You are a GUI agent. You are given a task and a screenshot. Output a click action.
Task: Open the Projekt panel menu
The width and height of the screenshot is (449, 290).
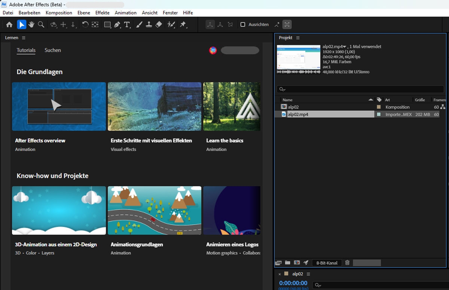point(298,38)
